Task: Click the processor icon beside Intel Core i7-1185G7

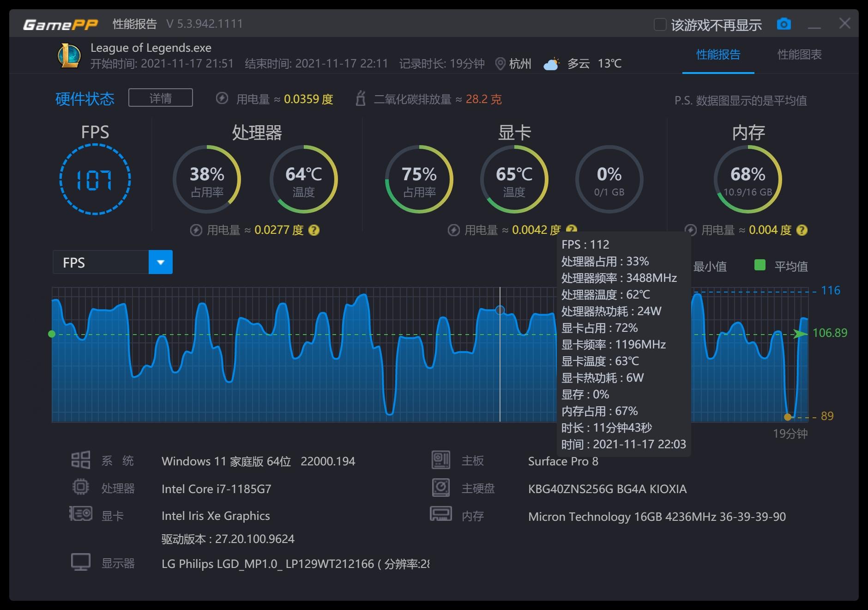Action: (81, 487)
